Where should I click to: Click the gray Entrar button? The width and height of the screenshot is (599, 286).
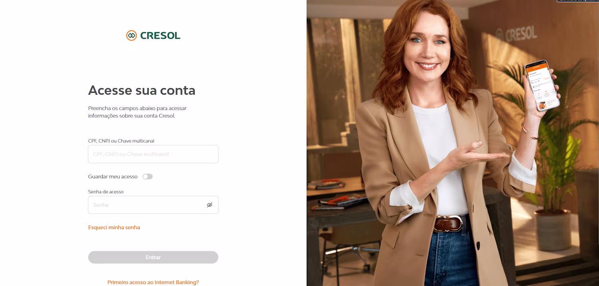pos(153,257)
